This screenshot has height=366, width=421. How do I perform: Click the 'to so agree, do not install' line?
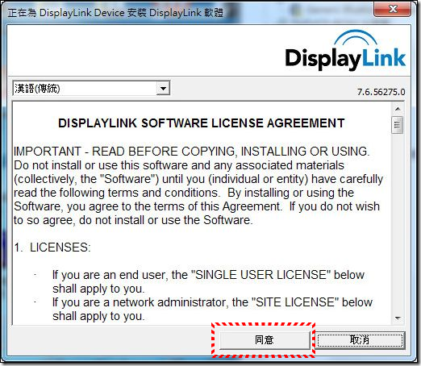point(133,220)
